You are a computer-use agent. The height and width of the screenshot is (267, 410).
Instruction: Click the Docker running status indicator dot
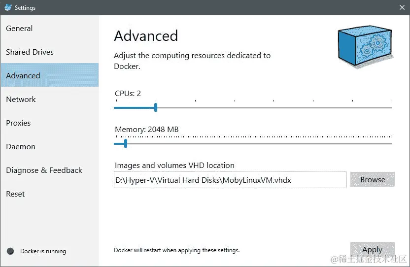(10, 251)
